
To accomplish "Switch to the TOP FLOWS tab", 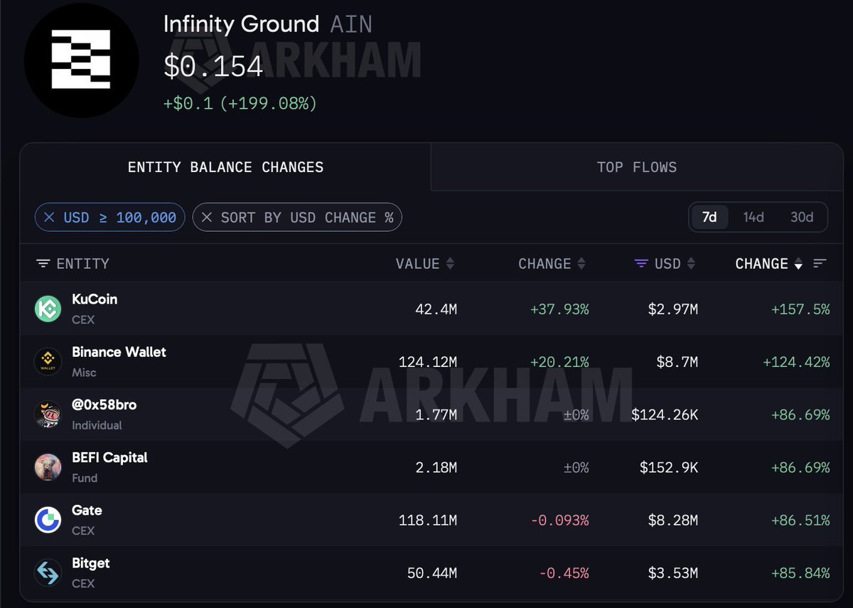I will click(x=637, y=167).
